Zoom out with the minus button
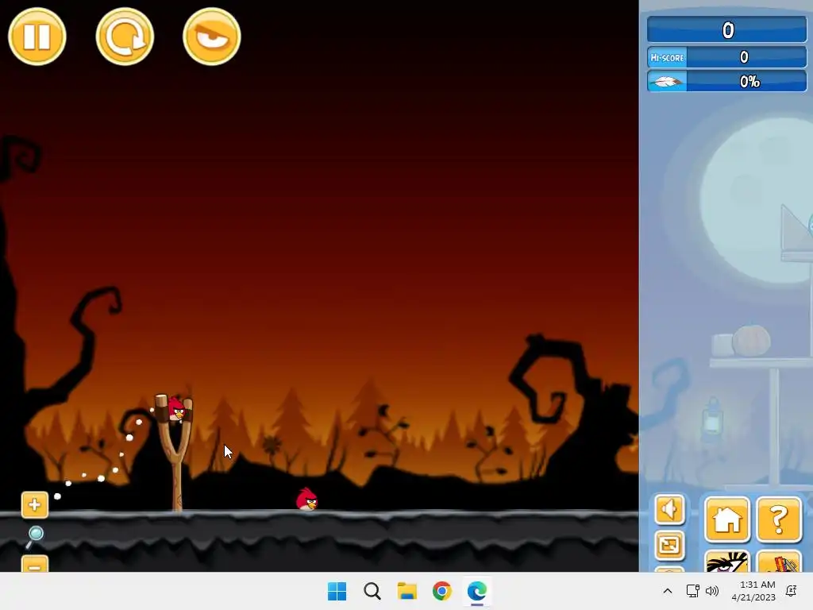Viewport: 813px width, 610px height. point(35,565)
